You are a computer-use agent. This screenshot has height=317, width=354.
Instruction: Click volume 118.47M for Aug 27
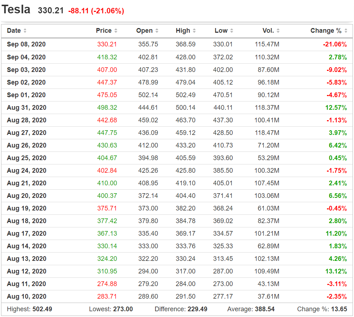(x=267, y=133)
